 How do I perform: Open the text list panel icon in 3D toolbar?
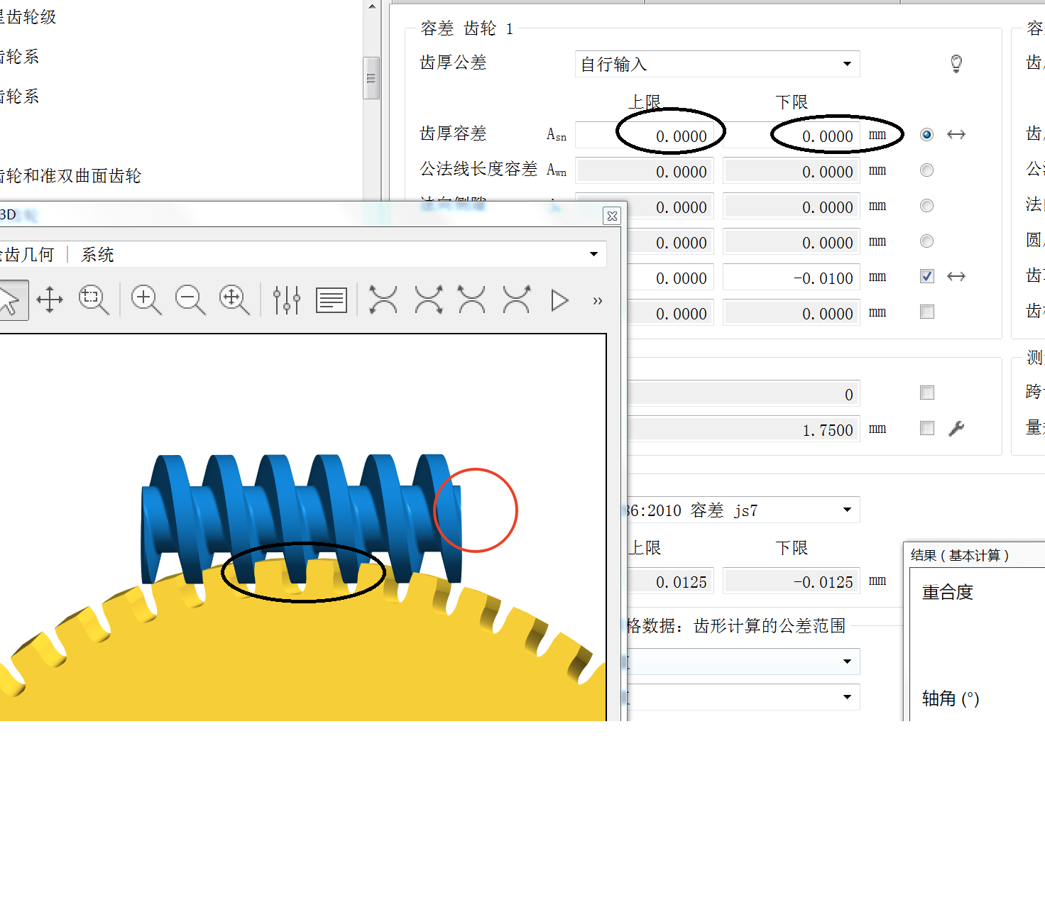coord(332,300)
